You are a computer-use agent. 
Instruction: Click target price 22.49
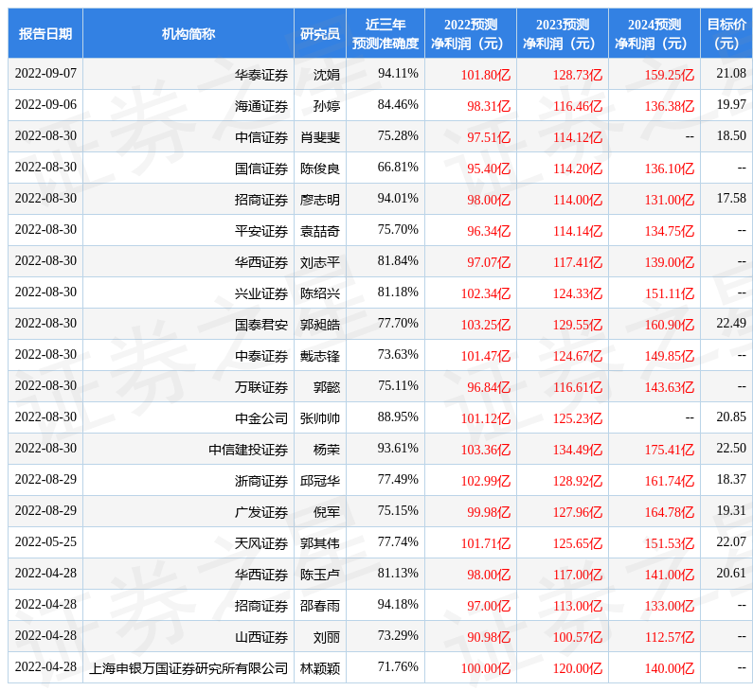731,323
